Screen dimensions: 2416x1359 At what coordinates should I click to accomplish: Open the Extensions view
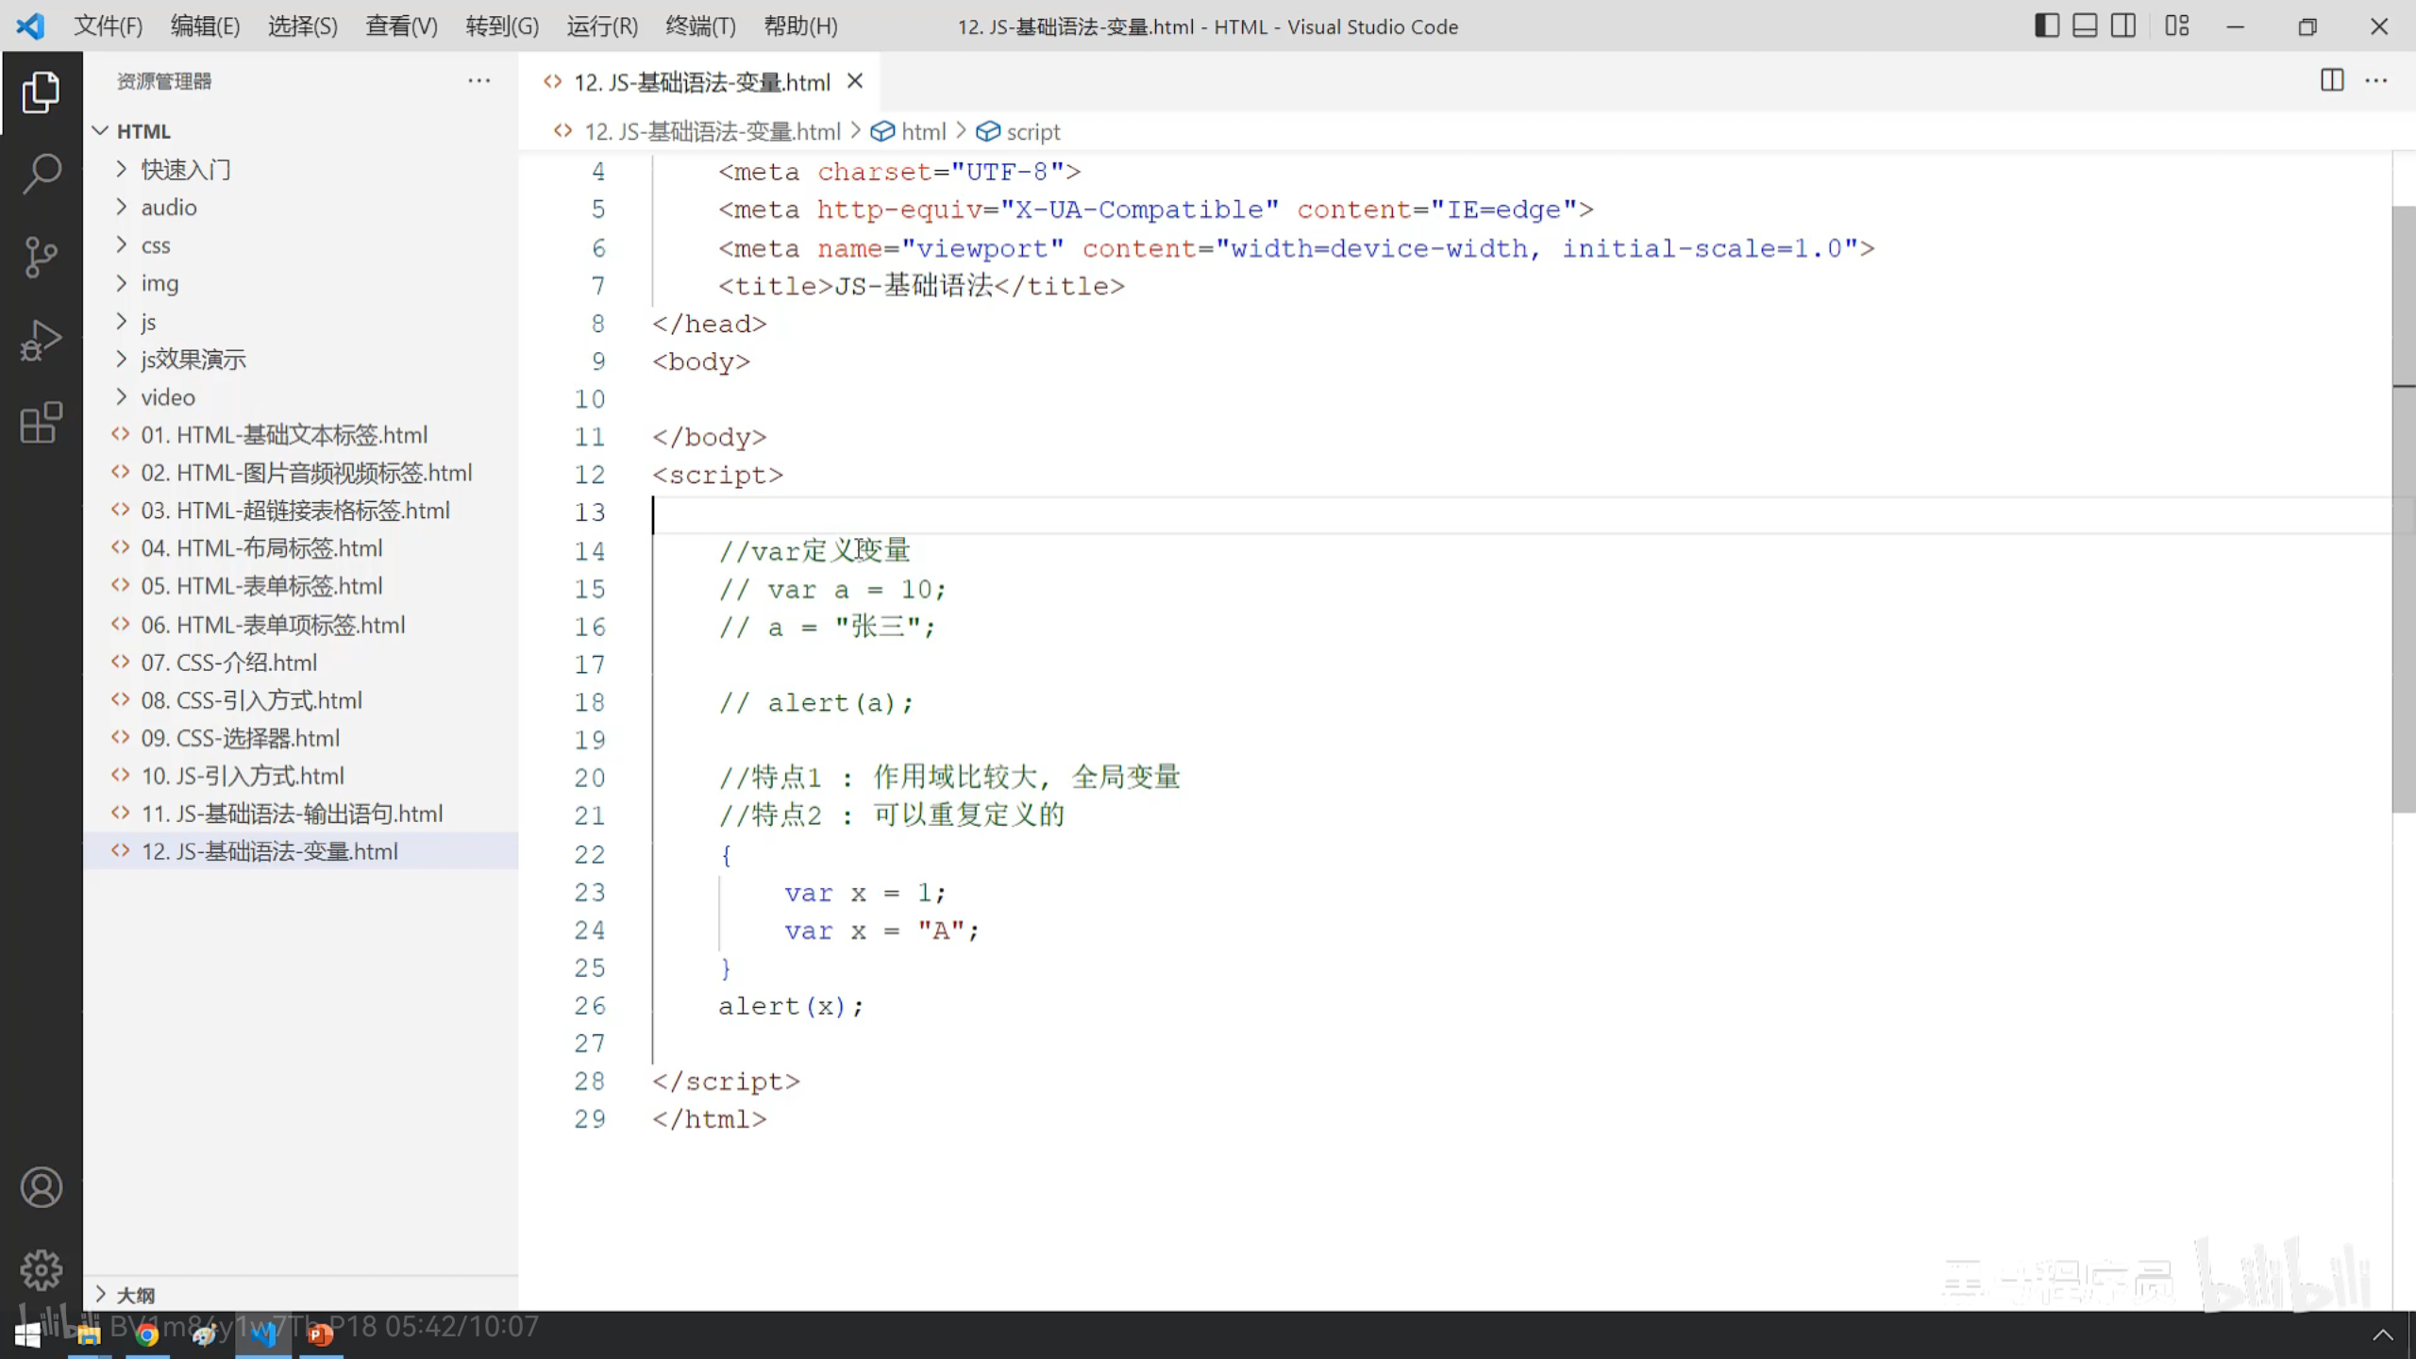41,422
